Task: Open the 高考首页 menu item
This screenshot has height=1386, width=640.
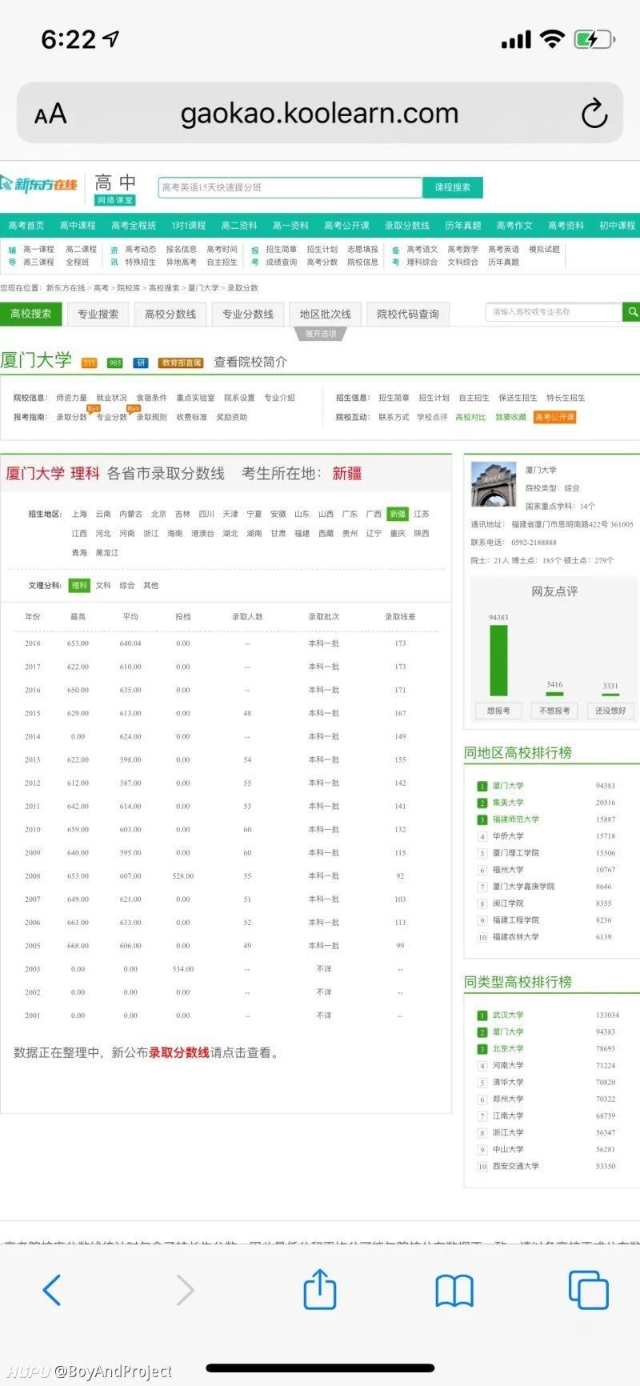Action: tap(26, 226)
